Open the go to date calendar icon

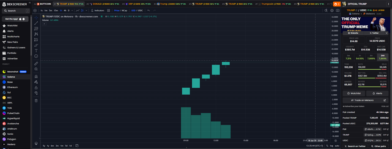click(77, 146)
